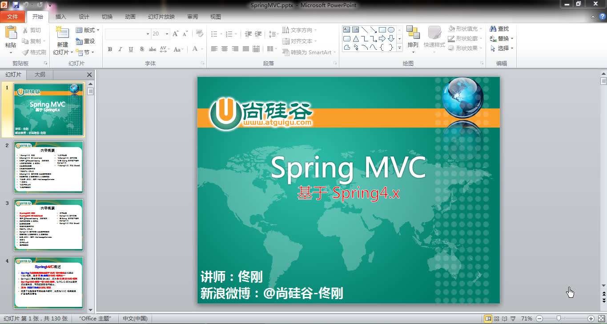Open the File (文件) tab

[x=12, y=17]
